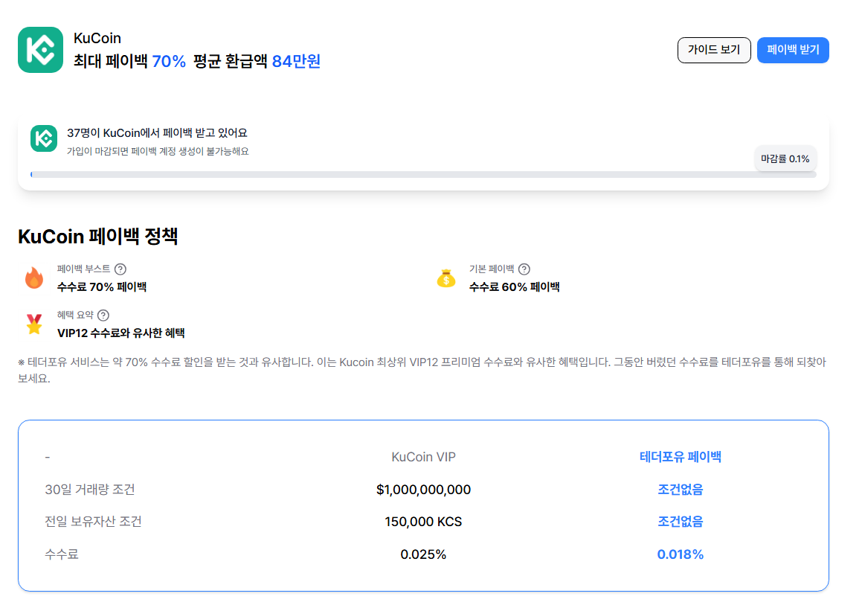Click the 150,000 KCS table value
This screenshot has width=862, height=605.
point(423,522)
